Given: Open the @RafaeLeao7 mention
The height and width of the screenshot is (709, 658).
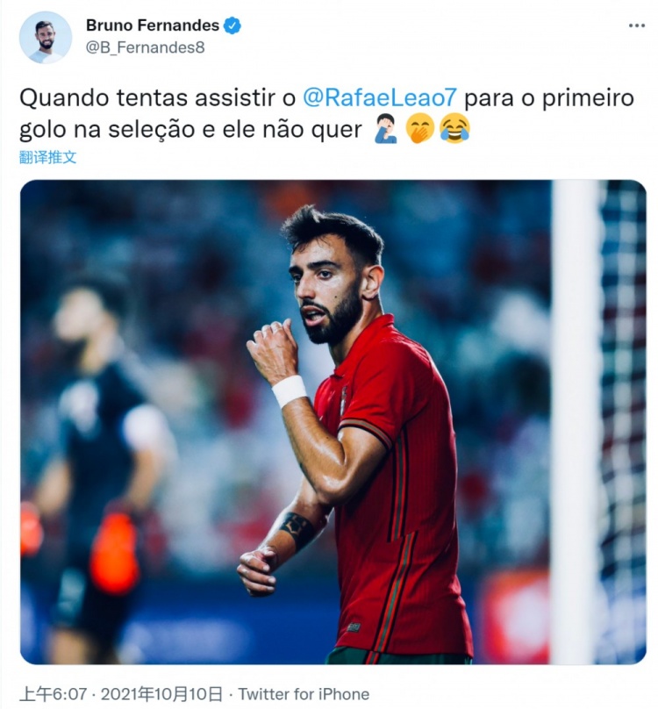Looking at the screenshot, I should tap(380, 98).
